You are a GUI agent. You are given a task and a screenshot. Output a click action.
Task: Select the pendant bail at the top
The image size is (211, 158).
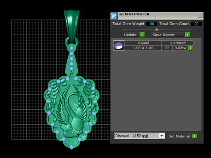[72, 25]
